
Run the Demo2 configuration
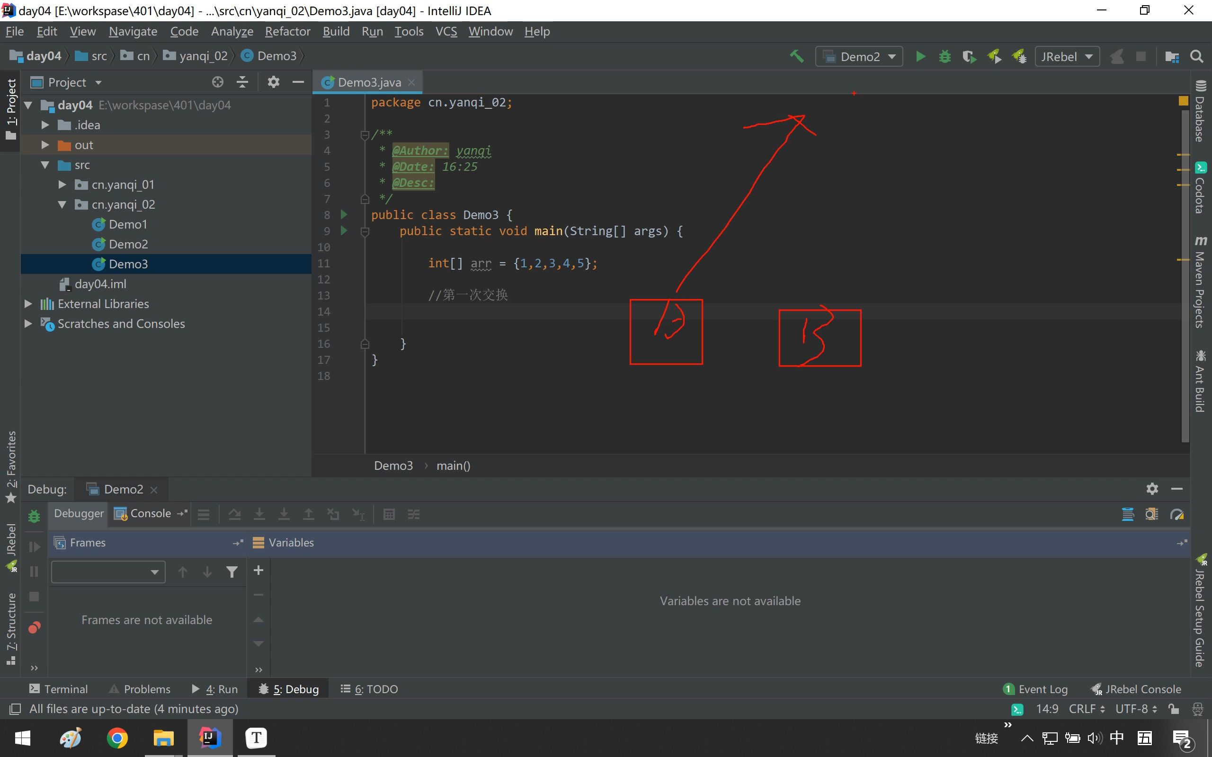(920, 56)
